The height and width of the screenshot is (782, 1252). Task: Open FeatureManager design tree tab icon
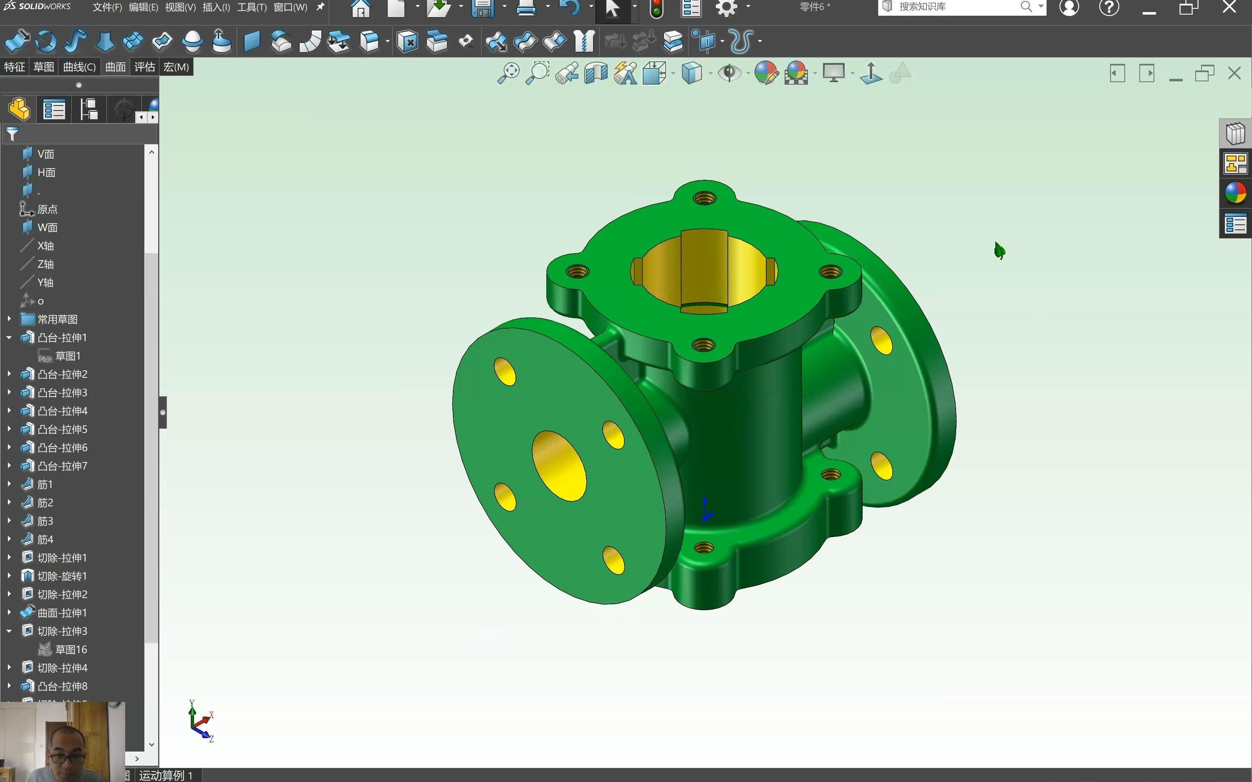tap(19, 109)
